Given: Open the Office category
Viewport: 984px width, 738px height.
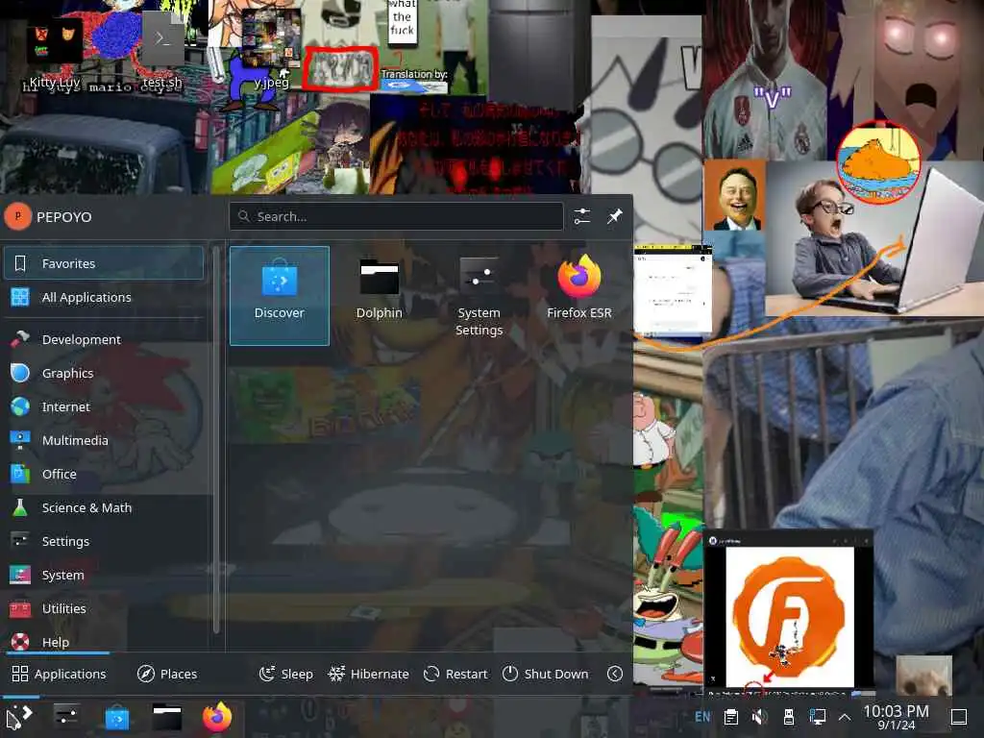Looking at the screenshot, I should (x=104, y=474).
